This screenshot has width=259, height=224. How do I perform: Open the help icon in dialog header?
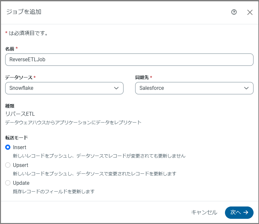click(x=234, y=12)
